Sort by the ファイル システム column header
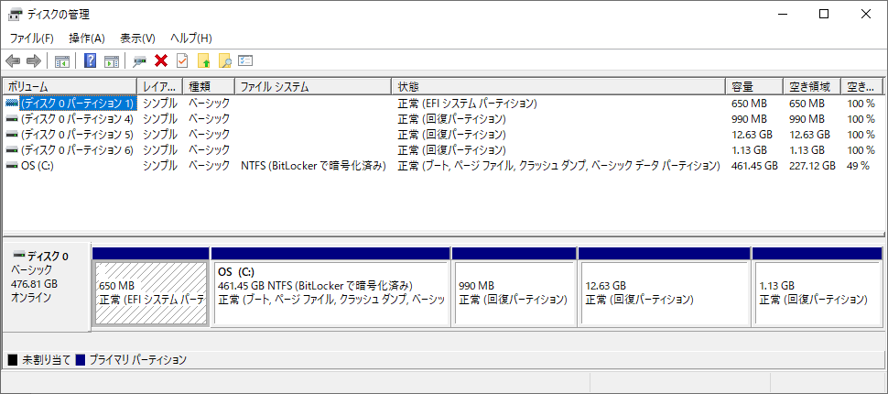The image size is (888, 394). click(x=312, y=87)
